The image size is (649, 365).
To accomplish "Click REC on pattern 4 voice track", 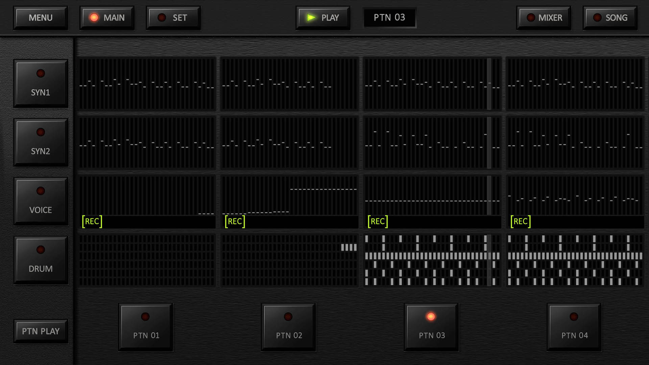I will (x=521, y=221).
